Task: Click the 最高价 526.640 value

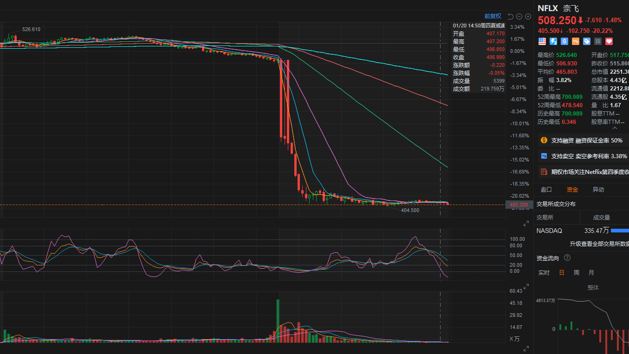Action: tap(566, 55)
